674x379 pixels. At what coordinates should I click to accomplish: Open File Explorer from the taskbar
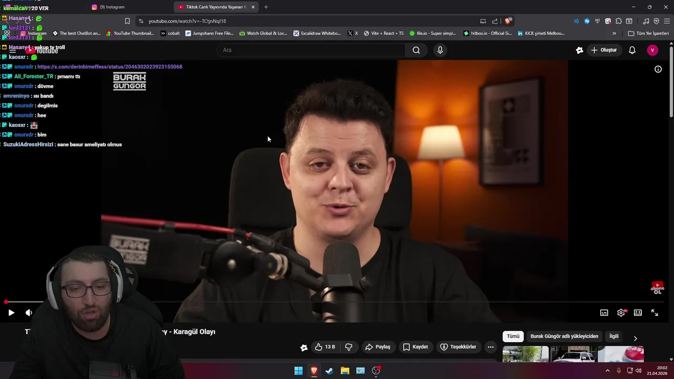point(345,371)
